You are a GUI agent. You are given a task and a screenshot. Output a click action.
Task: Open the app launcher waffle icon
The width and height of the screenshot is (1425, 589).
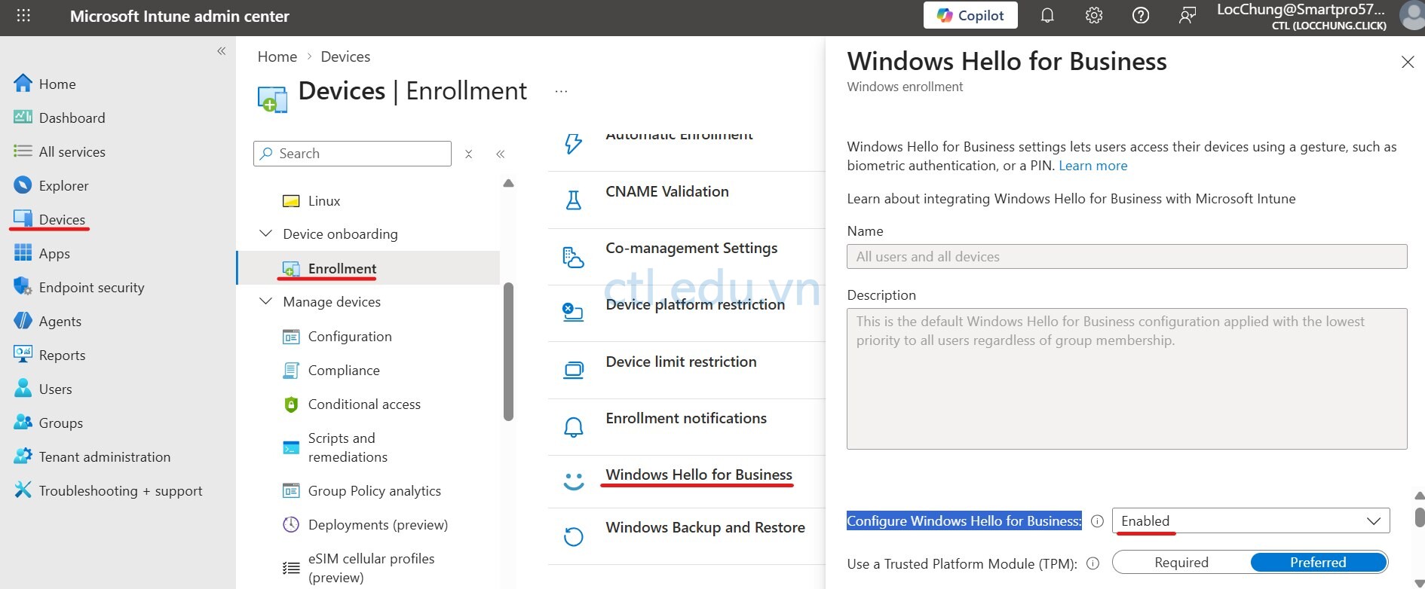coord(23,16)
